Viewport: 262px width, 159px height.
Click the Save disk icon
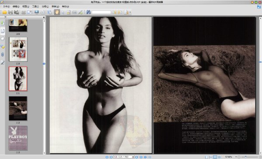point(10,12)
